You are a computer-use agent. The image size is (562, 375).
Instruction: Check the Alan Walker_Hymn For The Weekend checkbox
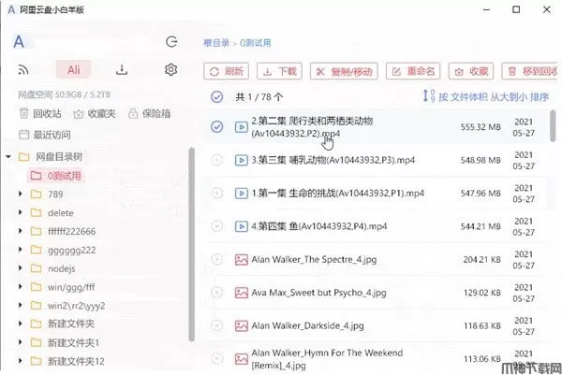[217, 358]
